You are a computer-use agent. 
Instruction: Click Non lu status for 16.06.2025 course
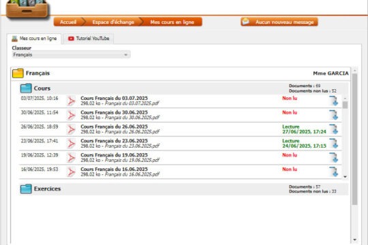click(x=290, y=169)
